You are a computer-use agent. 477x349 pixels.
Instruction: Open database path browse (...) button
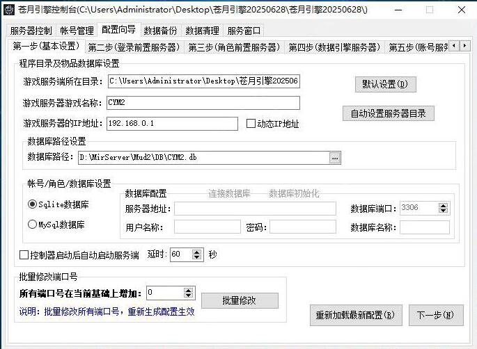(335, 158)
